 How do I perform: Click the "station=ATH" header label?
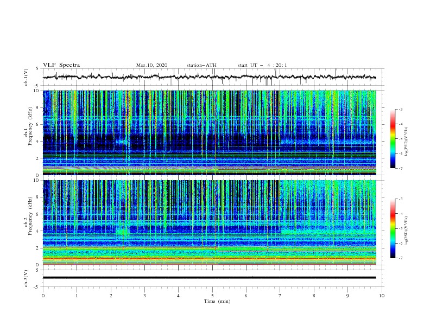click(201, 65)
